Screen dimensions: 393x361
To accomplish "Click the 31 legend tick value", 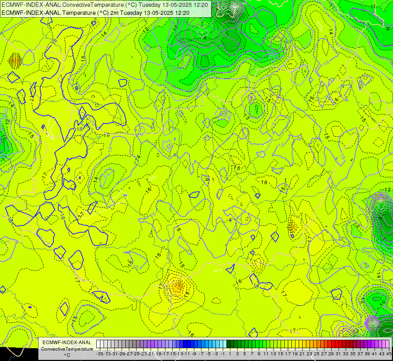I will pyautogui.click(x=338, y=354).
